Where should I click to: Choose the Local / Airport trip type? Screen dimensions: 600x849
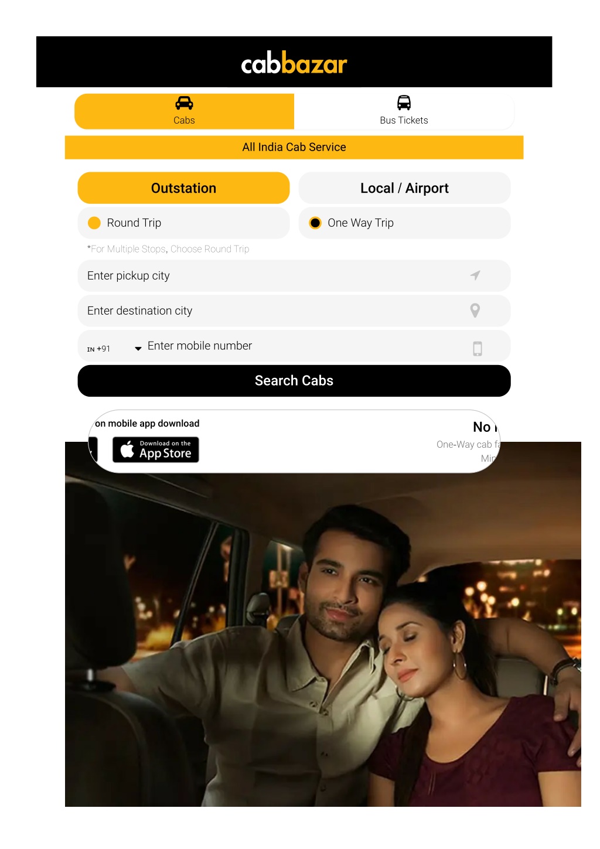(x=404, y=188)
